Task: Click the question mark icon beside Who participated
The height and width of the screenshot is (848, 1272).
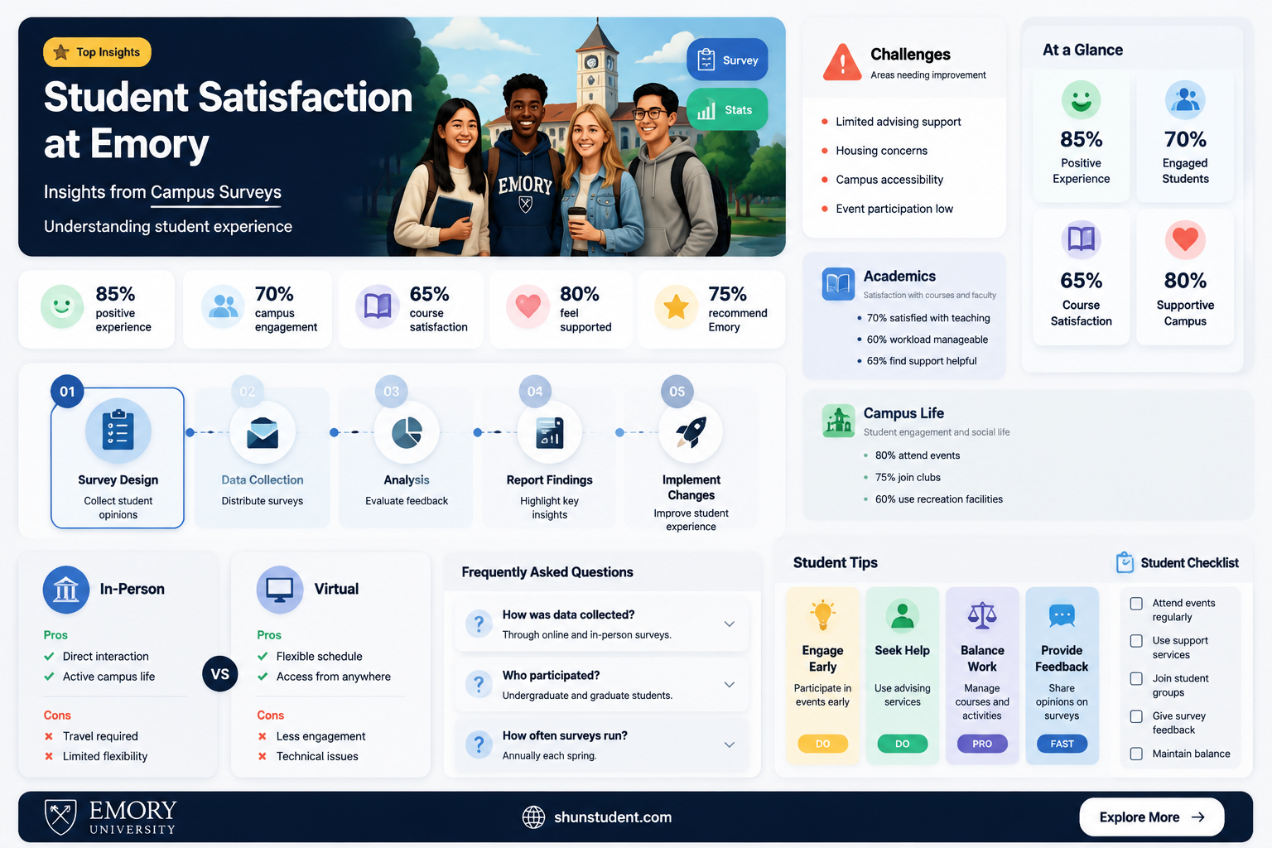Action: tap(479, 684)
